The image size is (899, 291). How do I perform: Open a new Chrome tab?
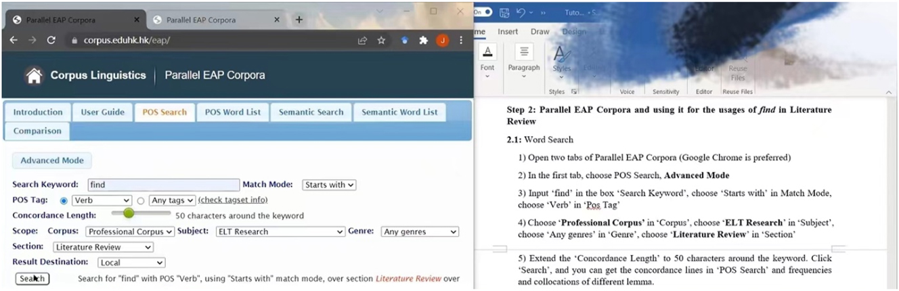(299, 20)
